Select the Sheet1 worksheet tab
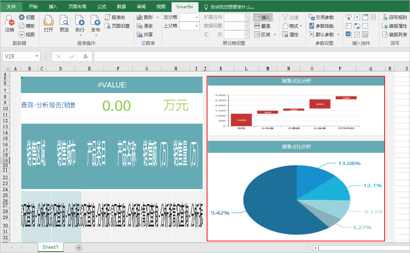Screen dimensions: 410x253 tap(50, 247)
